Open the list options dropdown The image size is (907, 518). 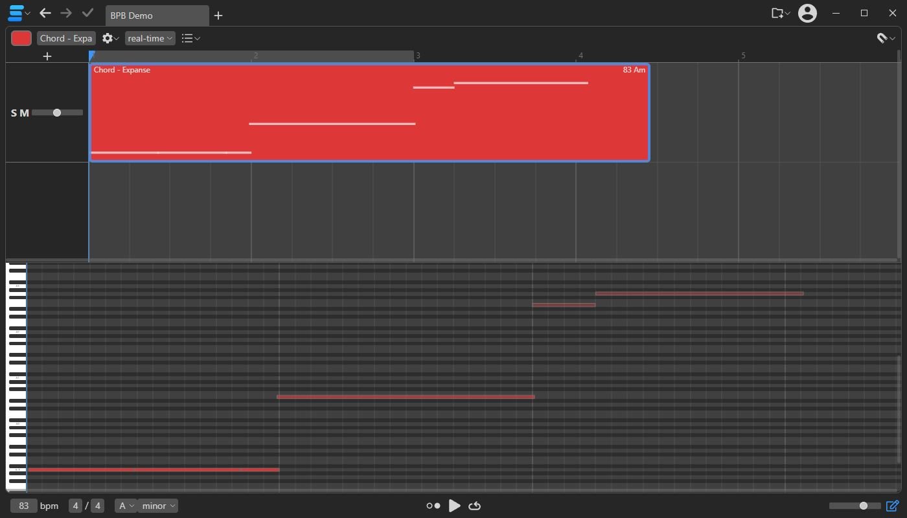(190, 38)
